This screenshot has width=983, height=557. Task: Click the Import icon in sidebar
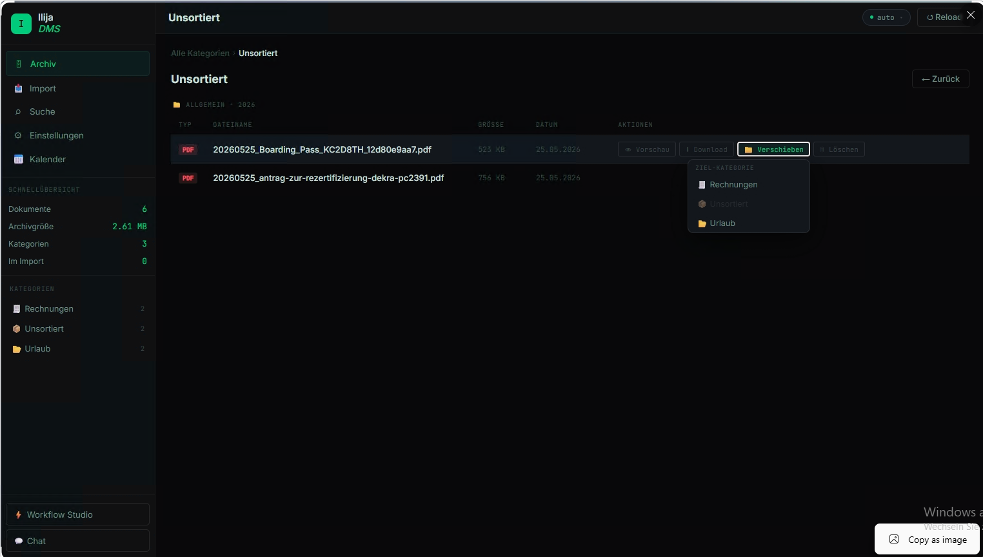(x=19, y=88)
